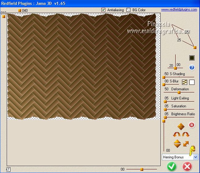The width and height of the screenshot is (200, 173).
Task: Enable the Antialiasing checkbox
Action: (x=103, y=10)
